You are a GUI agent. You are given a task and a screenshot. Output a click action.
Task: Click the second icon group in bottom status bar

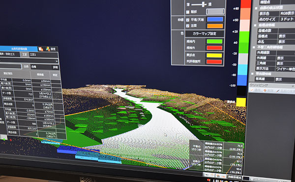[221, 176]
